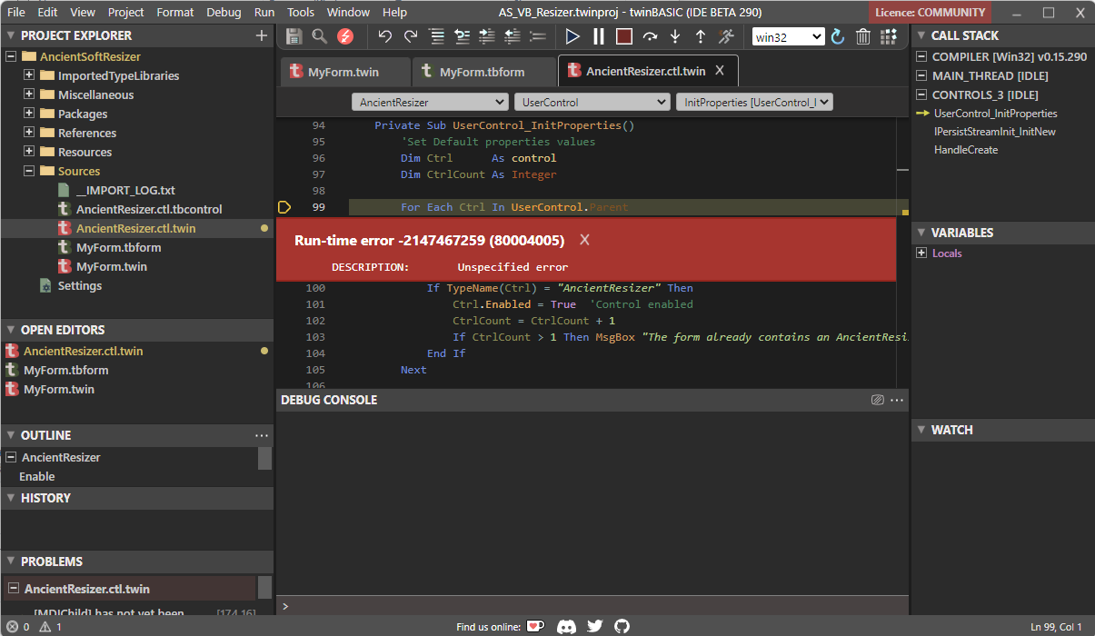Click the Step Out up-arrow icon
1095x636 pixels.
pos(699,36)
